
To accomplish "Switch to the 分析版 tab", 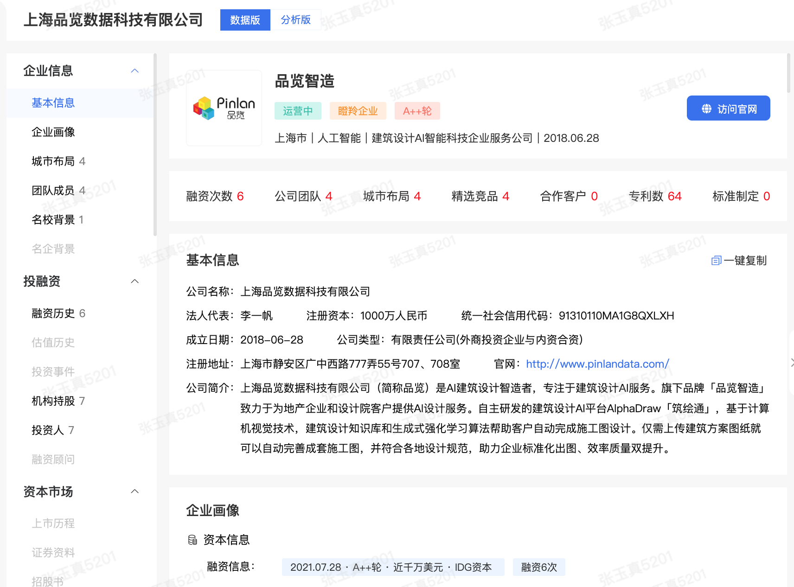I will pyautogui.click(x=295, y=20).
